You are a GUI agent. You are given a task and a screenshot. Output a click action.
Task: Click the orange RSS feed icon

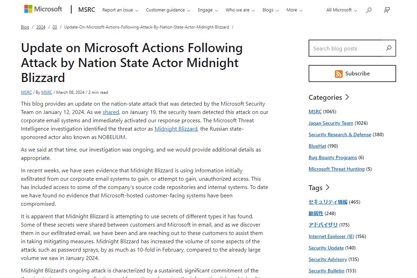click(x=339, y=74)
